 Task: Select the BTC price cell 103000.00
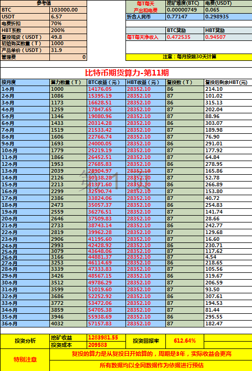[x=68, y=10]
